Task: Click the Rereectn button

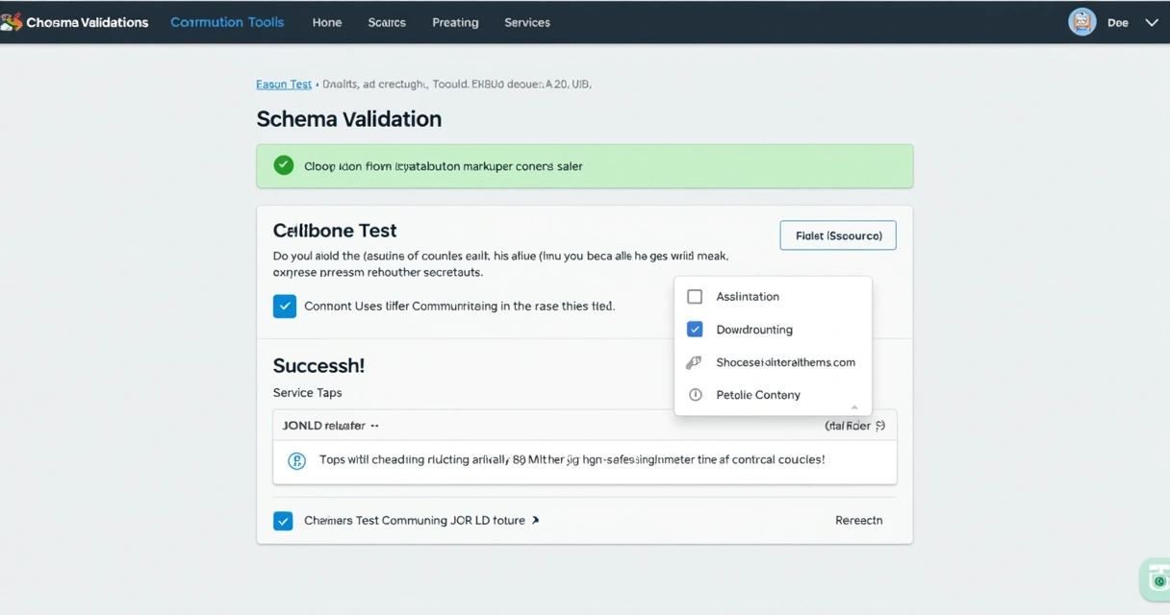Action: pyautogui.click(x=858, y=521)
